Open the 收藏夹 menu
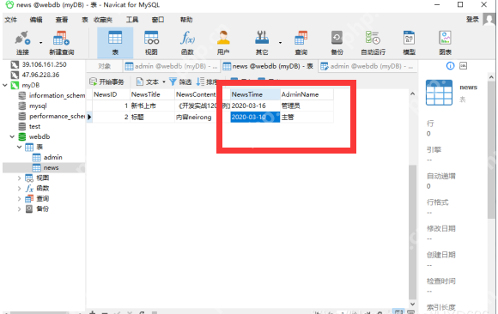Viewport: 498px width, 314px height. click(103, 20)
